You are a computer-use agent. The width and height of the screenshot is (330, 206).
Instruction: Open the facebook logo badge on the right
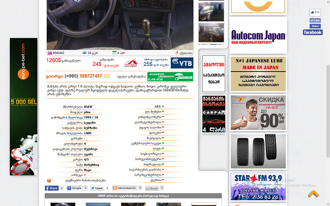pyautogui.click(x=313, y=32)
